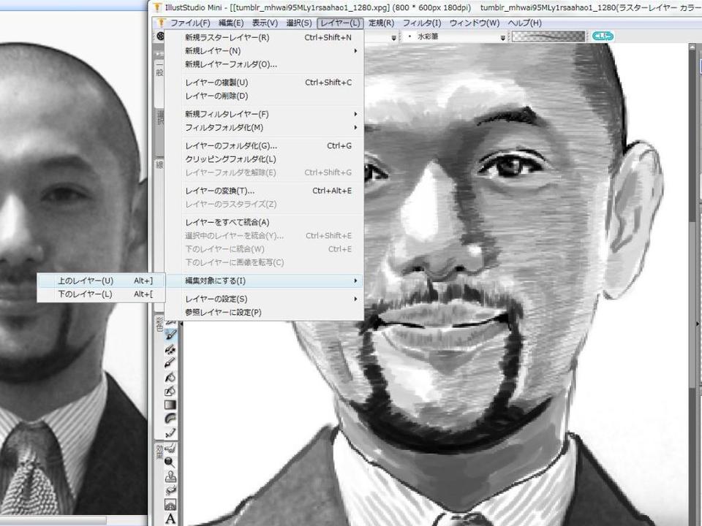Open the ヘルプ(H) menu
This screenshot has height=526, width=702.
(x=525, y=23)
